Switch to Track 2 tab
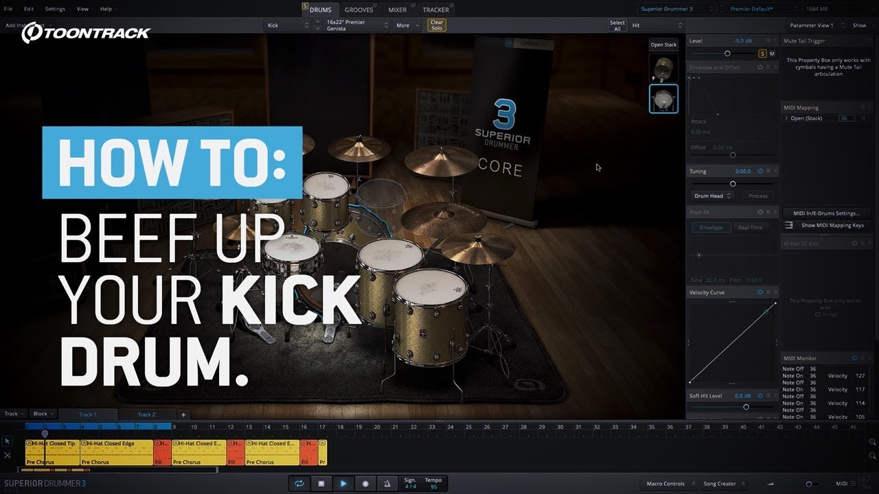 click(146, 414)
